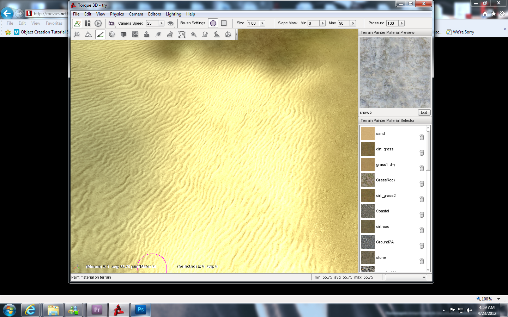Open the Editors menu

point(154,14)
